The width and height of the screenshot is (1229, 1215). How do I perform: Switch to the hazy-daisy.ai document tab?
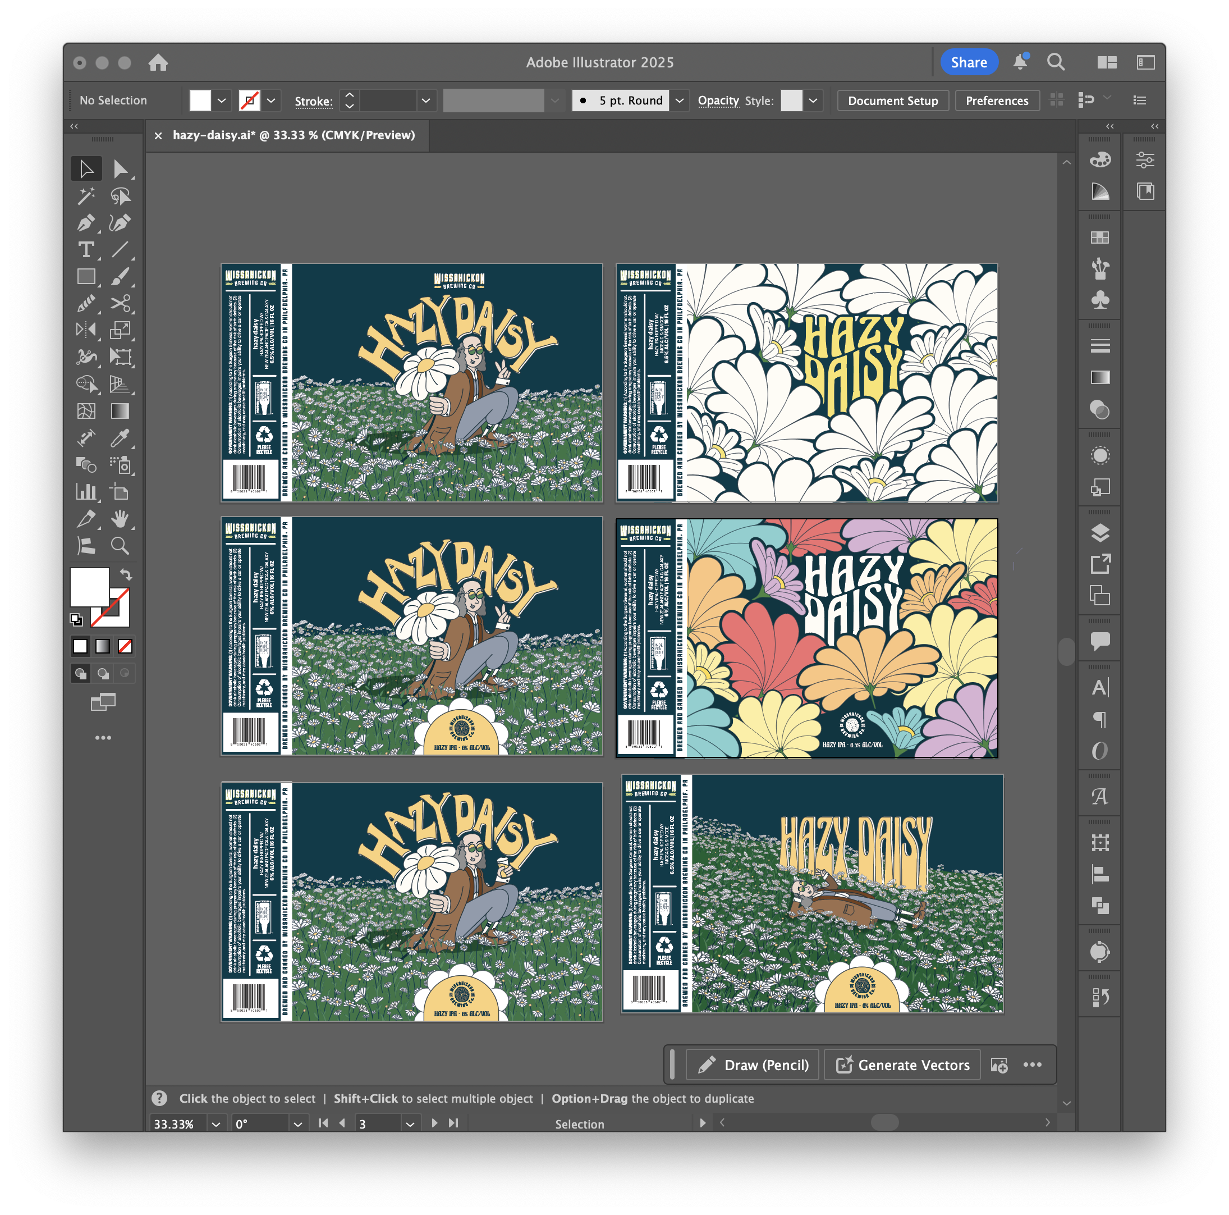[x=294, y=135]
